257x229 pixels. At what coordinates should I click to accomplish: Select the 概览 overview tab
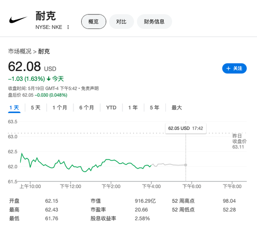[x=93, y=21]
